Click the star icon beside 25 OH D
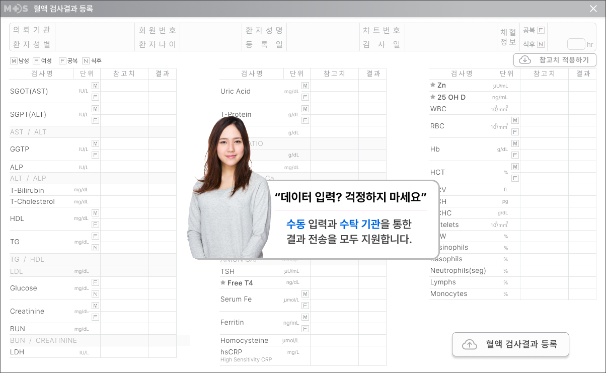Viewport: 606px width, 373px height. tap(433, 97)
